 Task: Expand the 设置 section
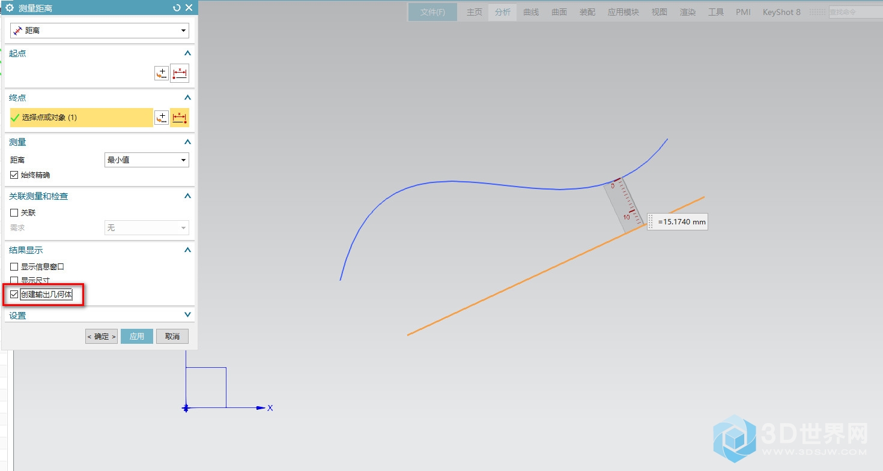187,315
